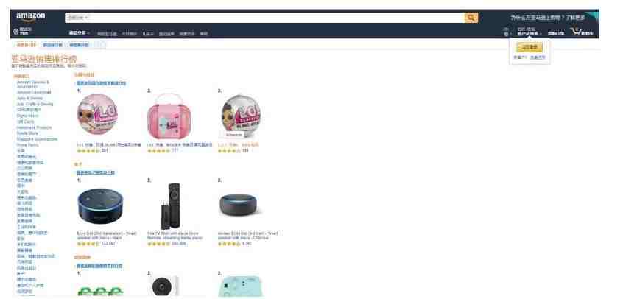Click the yellow sign-in button in popup

click(x=529, y=47)
